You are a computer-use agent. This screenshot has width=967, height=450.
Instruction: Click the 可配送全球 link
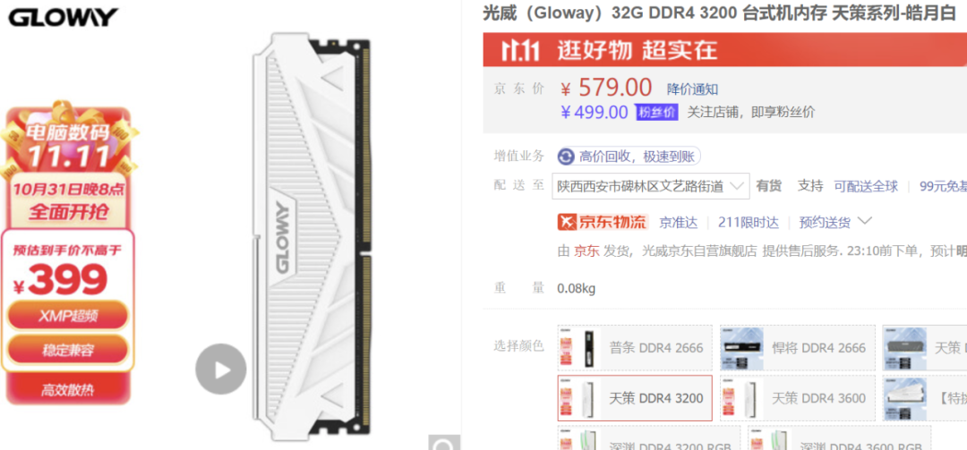[866, 186]
